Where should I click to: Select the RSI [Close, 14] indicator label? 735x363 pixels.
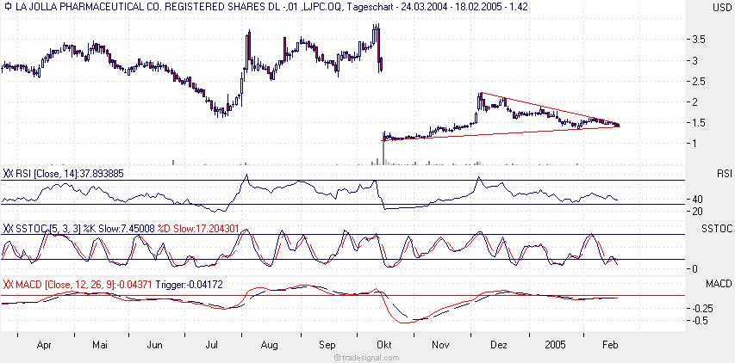[71, 174]
